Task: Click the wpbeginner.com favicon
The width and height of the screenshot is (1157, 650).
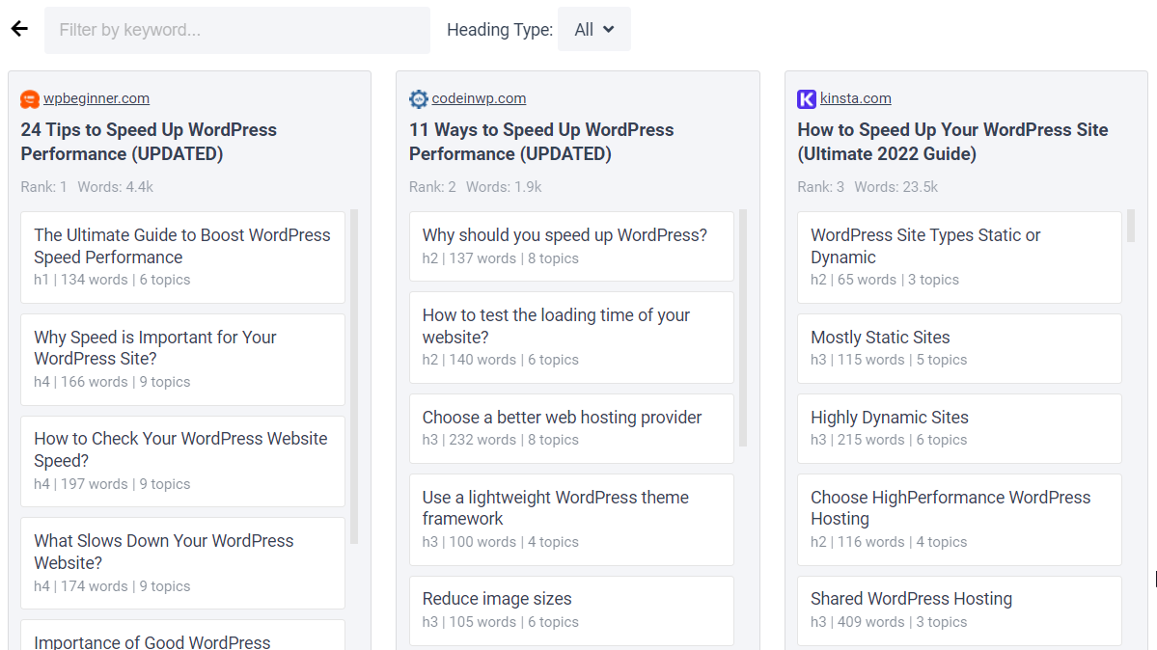Action: click(x=30, y=99)
